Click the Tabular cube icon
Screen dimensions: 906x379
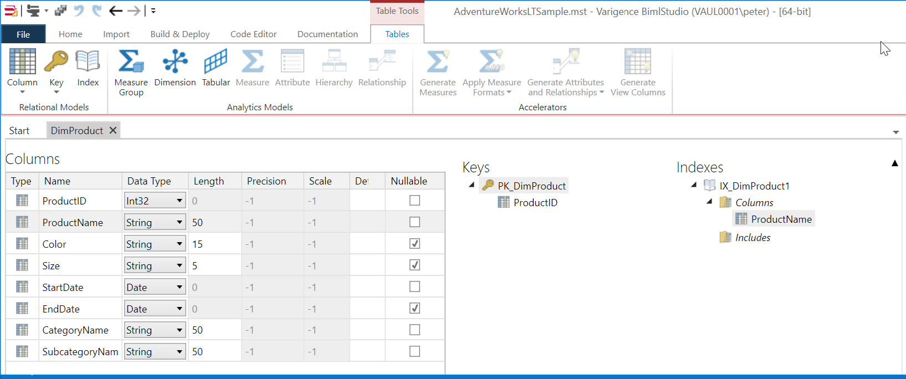pyautogui.click(x=216, y=62)
